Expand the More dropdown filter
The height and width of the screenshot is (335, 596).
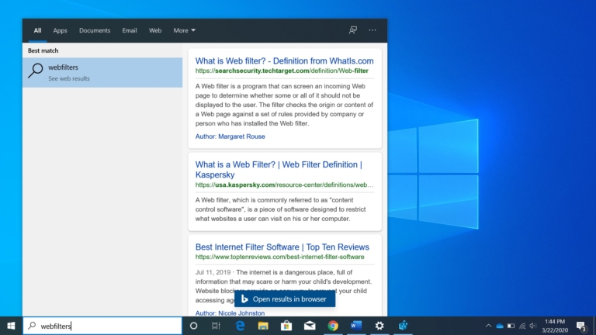point(185,30)
